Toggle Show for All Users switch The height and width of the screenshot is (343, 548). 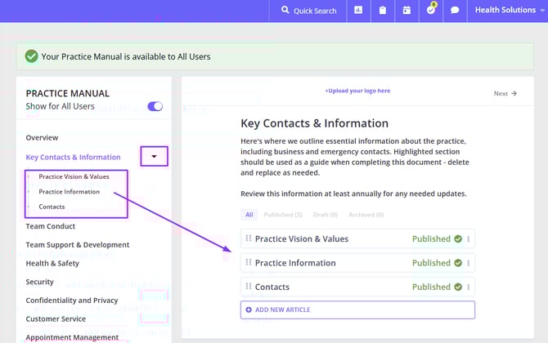(x=155, y=106)
